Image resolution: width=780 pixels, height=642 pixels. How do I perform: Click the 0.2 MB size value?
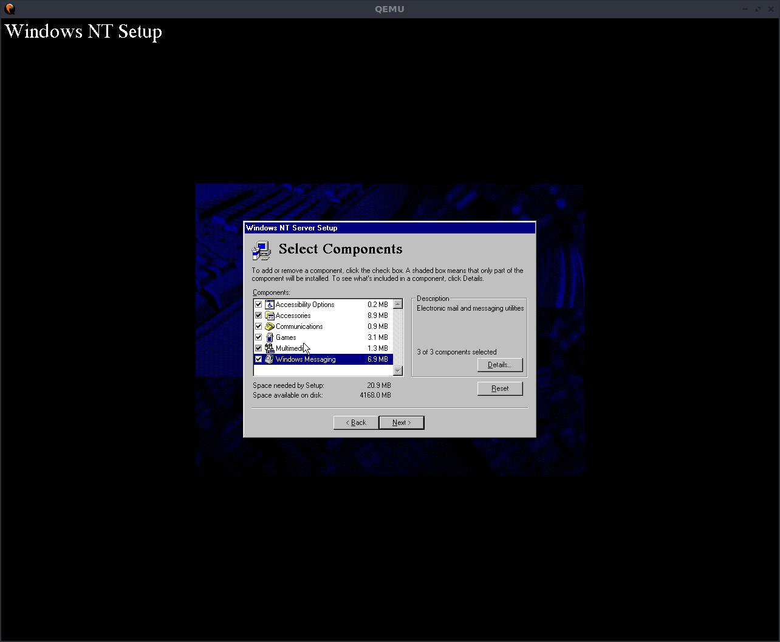click(378, 305)
